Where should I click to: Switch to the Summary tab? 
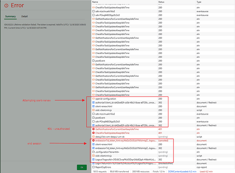pyautogui.click(x=10, y=16)
